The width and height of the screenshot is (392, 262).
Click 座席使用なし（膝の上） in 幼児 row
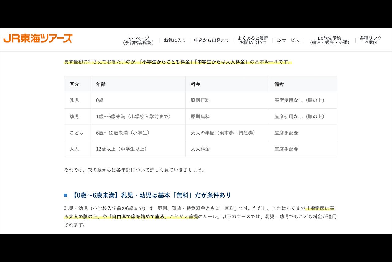300,117
